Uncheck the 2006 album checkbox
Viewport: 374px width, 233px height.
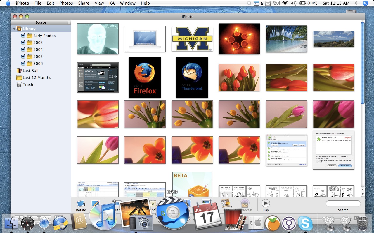[x=23, y=63]
